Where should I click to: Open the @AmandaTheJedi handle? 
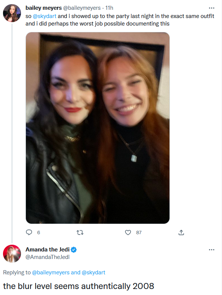point(48,257)
